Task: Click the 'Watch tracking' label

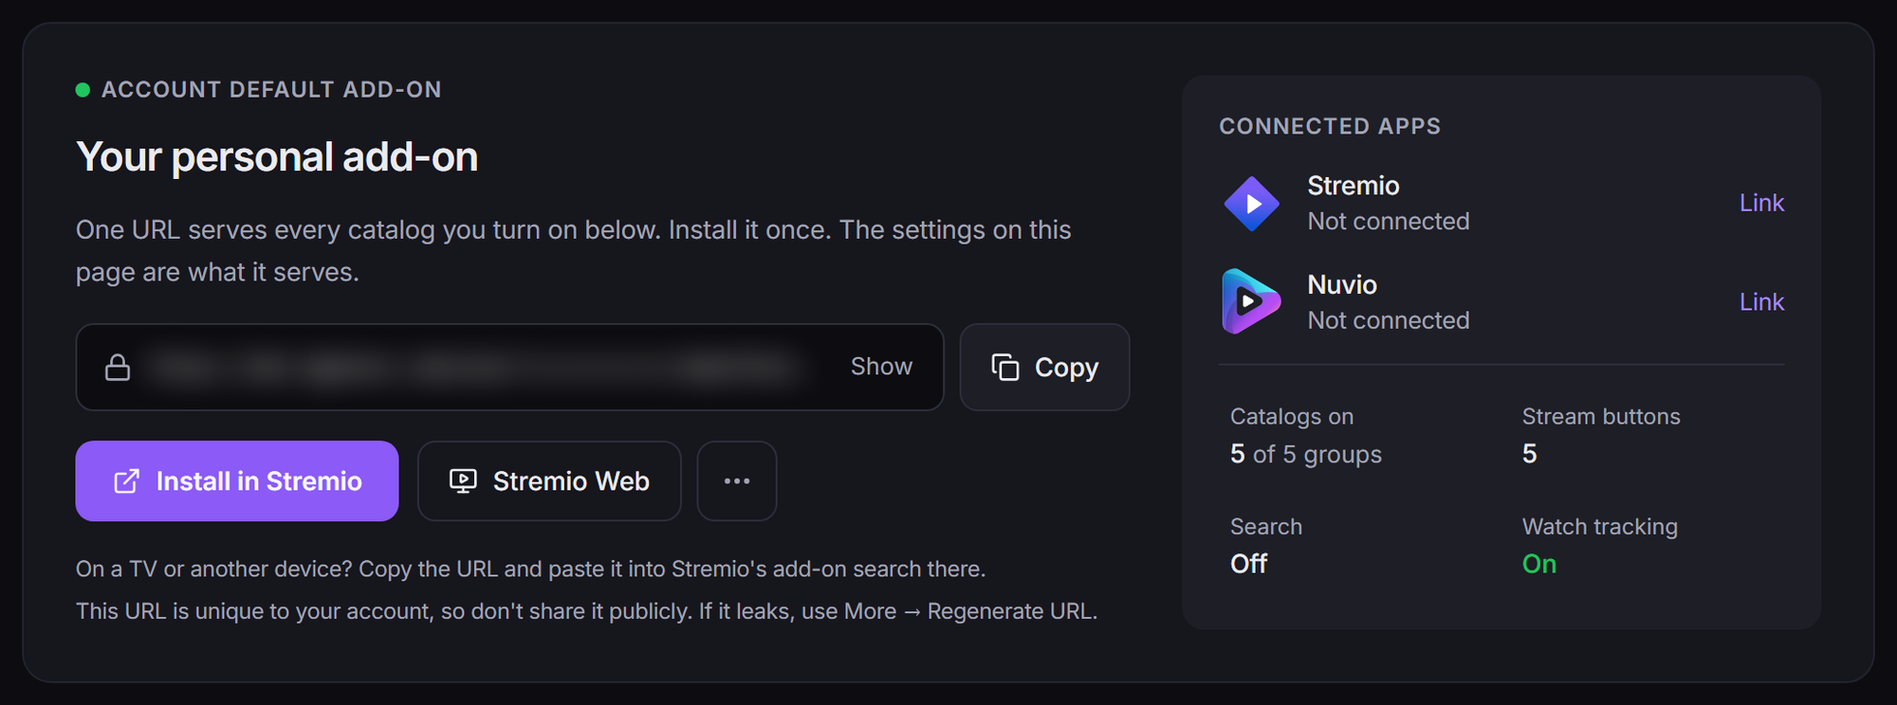Action: tap(1600, 527)
